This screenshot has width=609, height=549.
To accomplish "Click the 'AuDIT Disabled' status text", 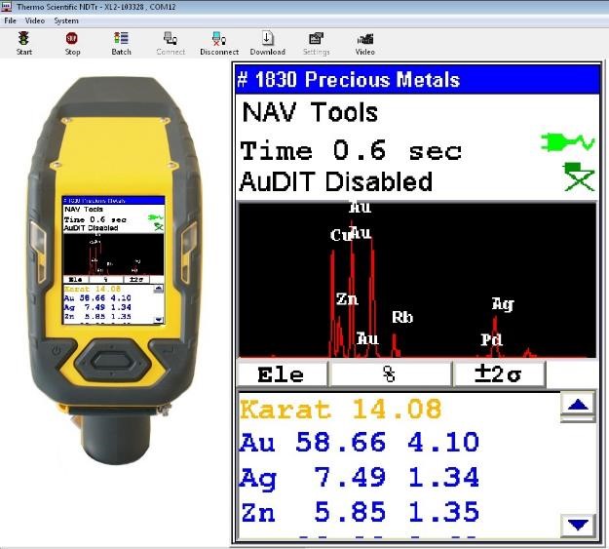I will 336,181.
